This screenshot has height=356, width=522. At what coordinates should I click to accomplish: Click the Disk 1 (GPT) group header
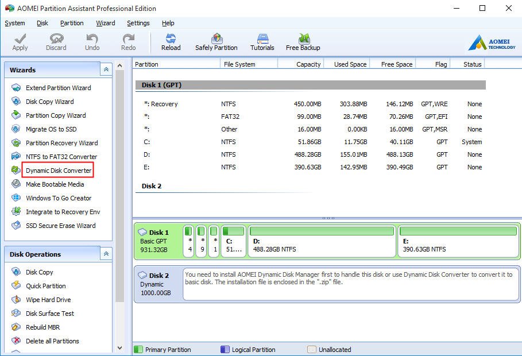311,85
